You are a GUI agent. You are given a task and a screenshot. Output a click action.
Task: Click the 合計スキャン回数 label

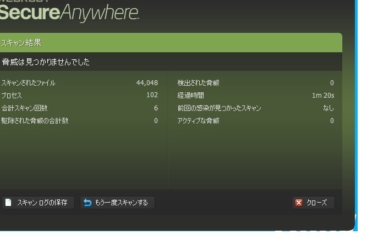[x=25, y=108]
